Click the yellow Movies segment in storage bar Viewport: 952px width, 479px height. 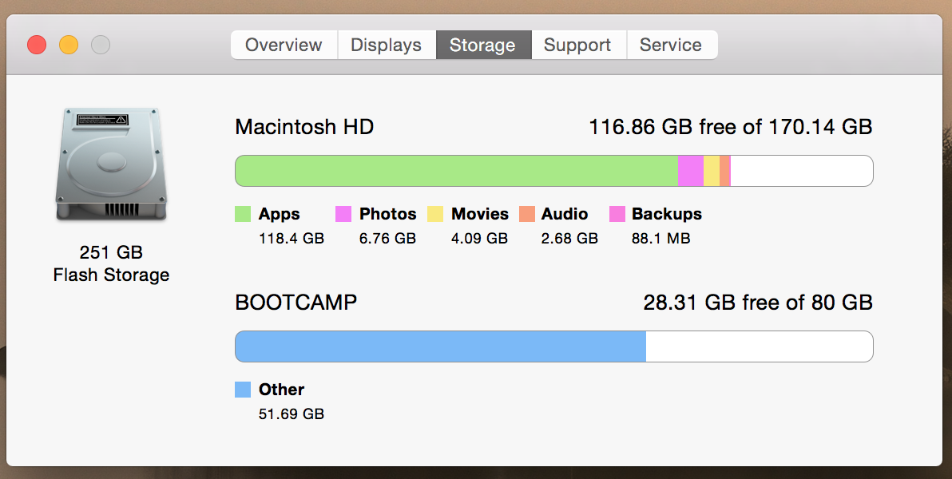point(712,171)
